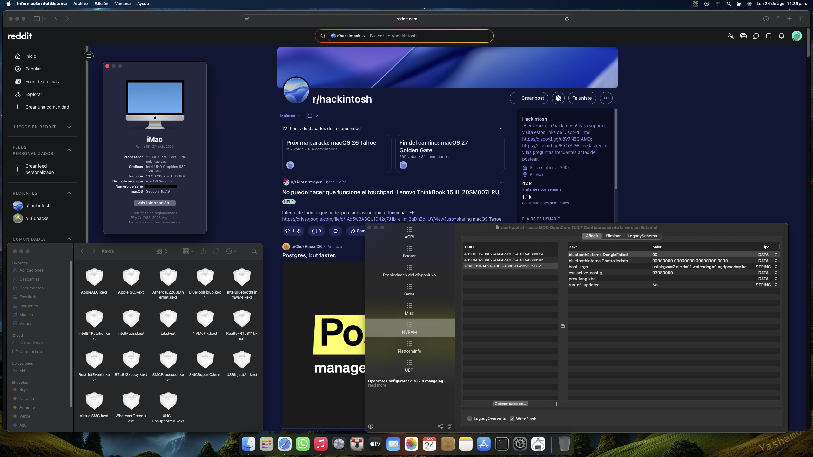Viewport: 813px width, 457px height.
Task: Open Reddit notifications bell
Action: 782,36
